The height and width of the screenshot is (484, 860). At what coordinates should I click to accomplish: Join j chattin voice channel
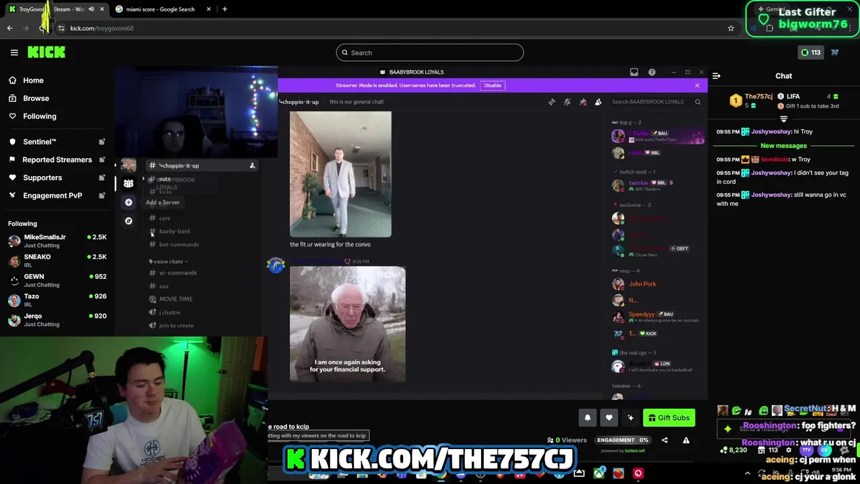coord(169,313)
